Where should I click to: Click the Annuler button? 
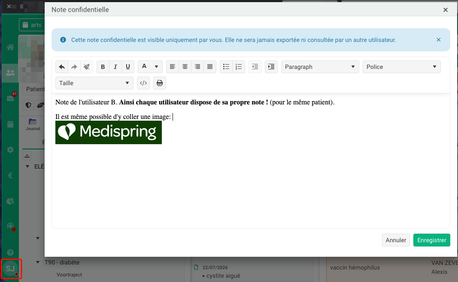click(396, 240)
